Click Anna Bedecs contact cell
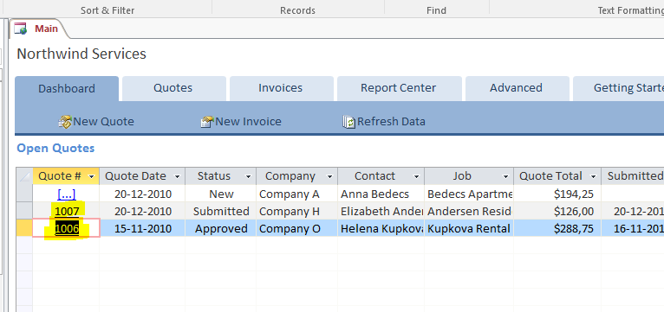The height and width of the screenshot is (312, 664). coord(381,194)
